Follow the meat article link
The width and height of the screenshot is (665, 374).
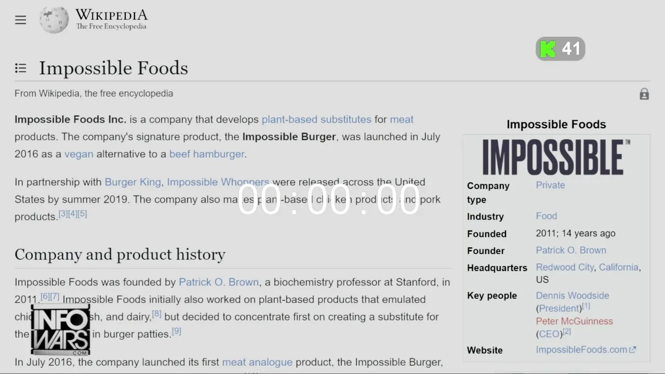[x=402, y=119]
